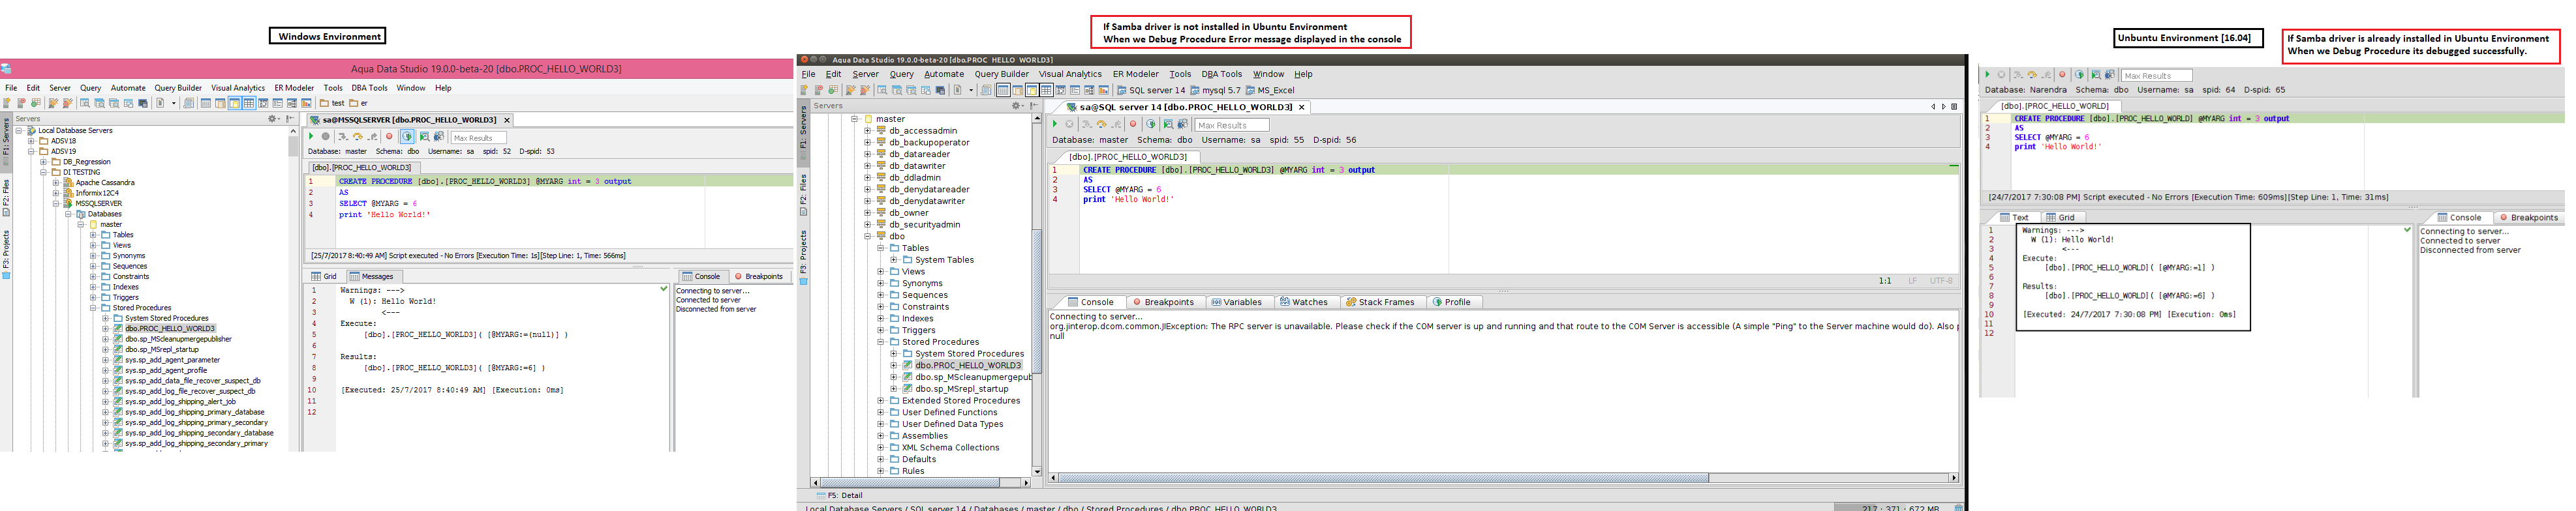Open the 'er' folder shortcut in Windows toolbar
The image size is (2576, 511).
(358, 103)
